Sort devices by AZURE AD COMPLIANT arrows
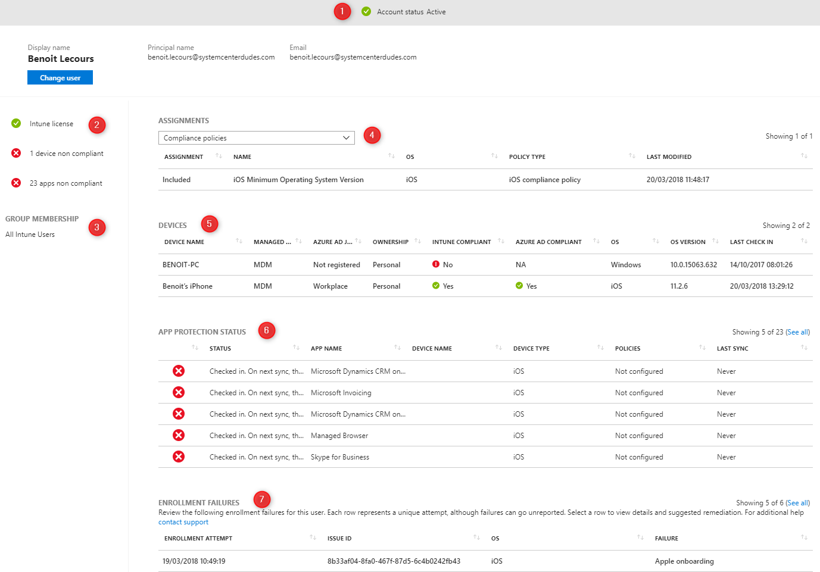Viewport: 820px width, 572px height. point(596,241)
